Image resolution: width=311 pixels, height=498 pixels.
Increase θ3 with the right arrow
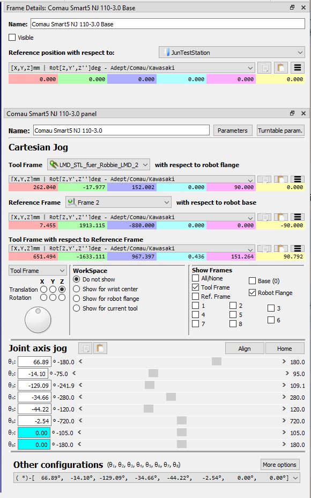click(284, 385)
